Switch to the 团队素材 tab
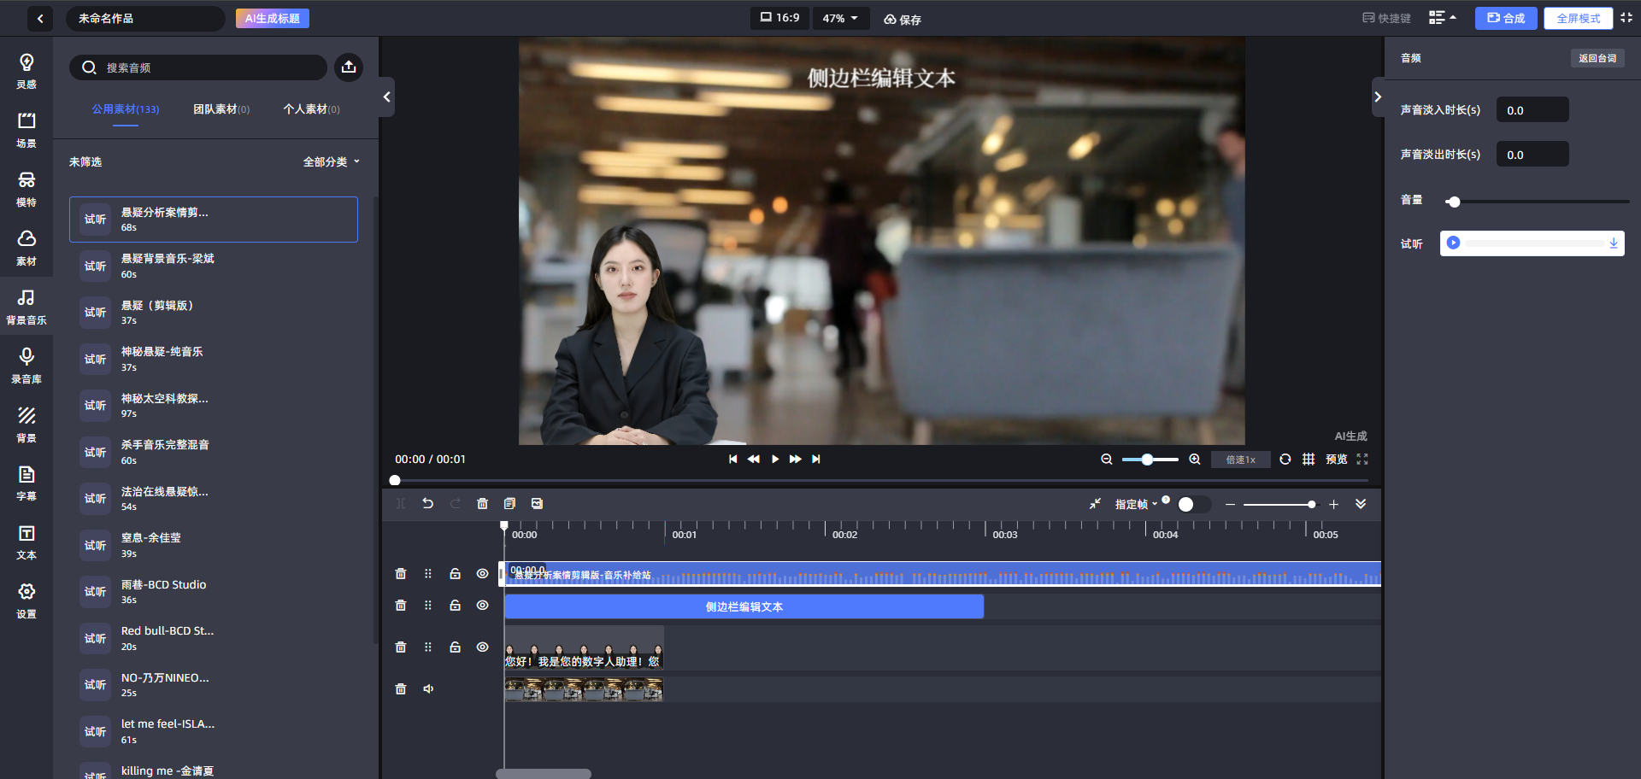This screenshot has width=1641, height=779. pos(221,109)
